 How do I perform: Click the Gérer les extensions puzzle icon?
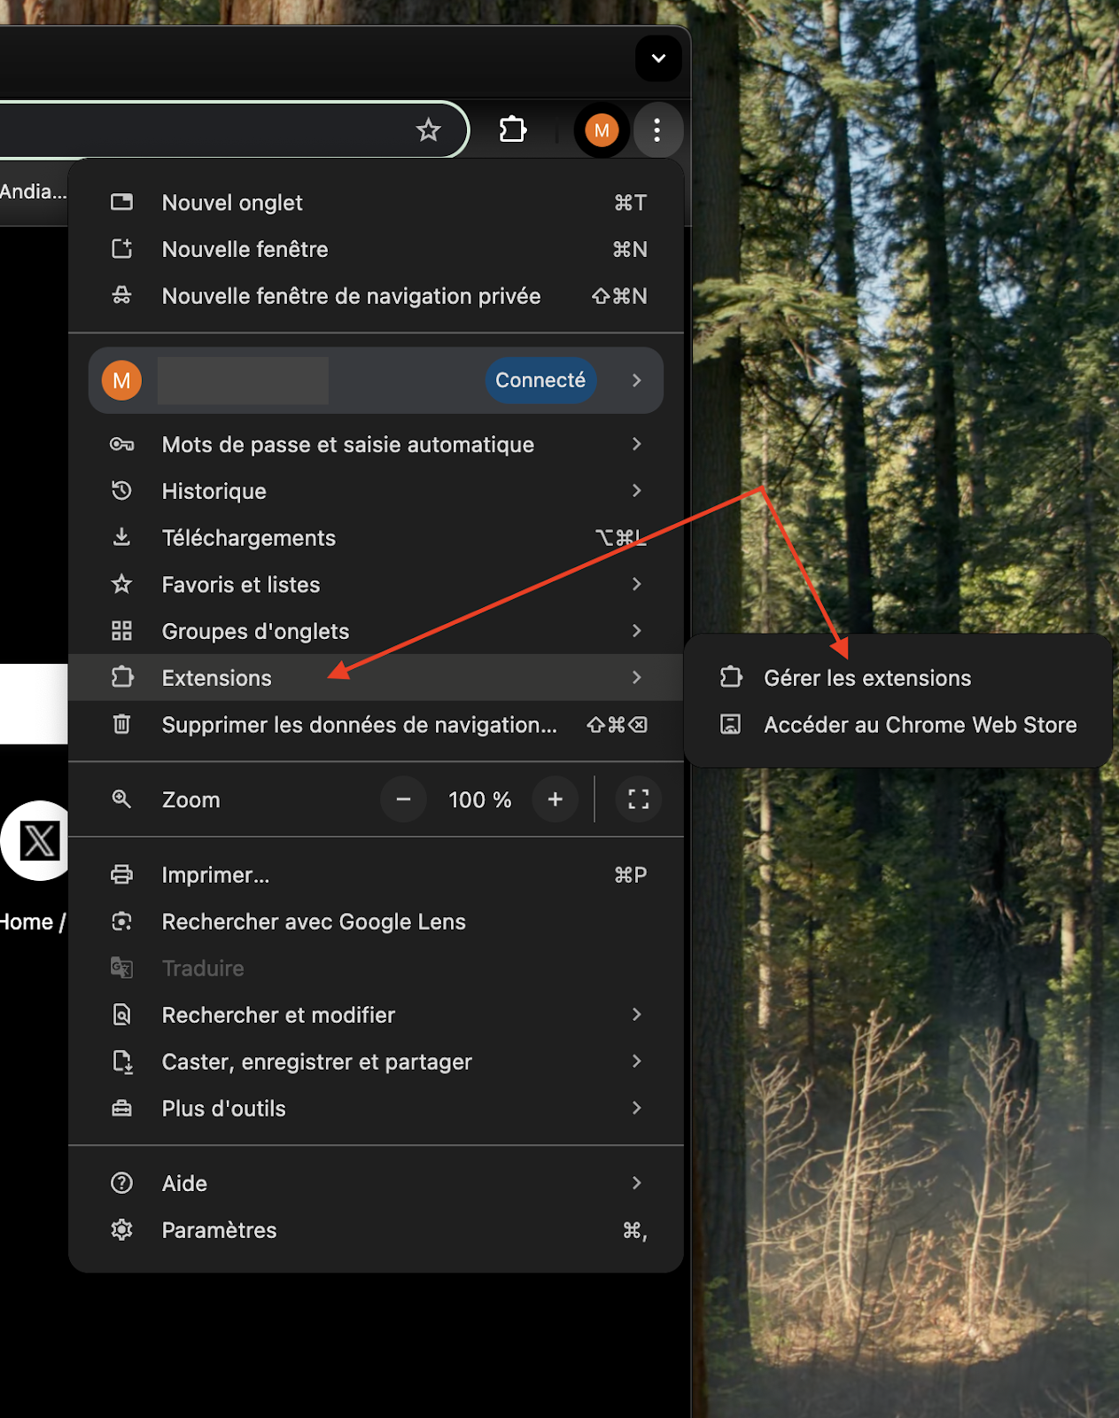[730, 678]
